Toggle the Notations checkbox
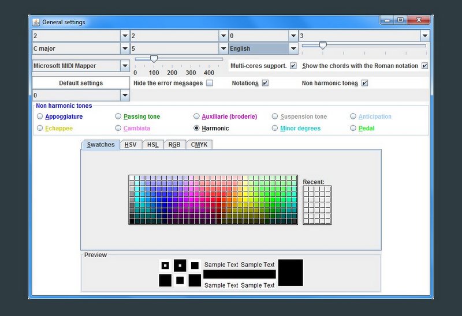 (265, 83)
